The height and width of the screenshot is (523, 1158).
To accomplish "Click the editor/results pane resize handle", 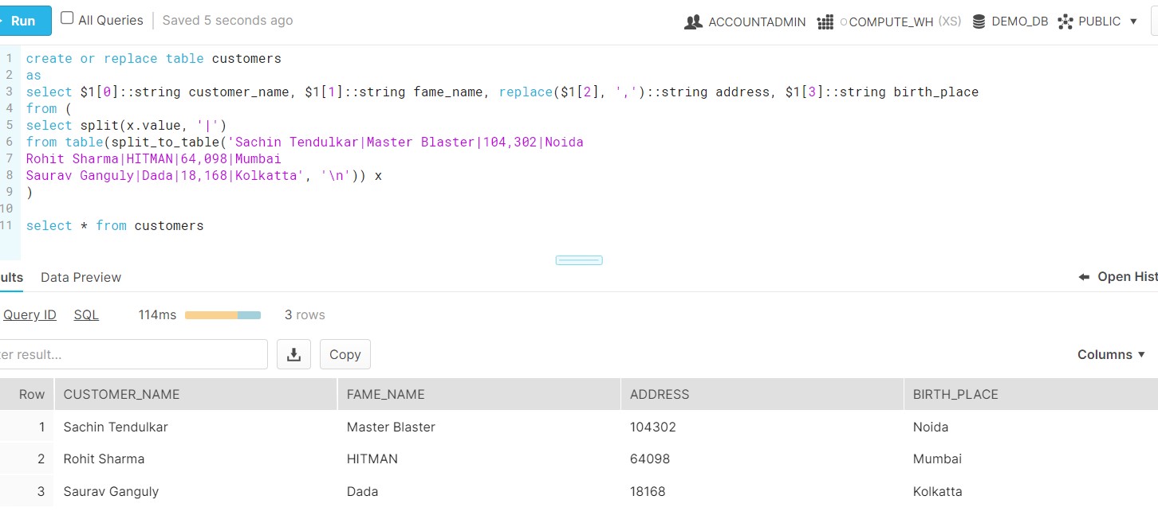I will click(578, 260).
